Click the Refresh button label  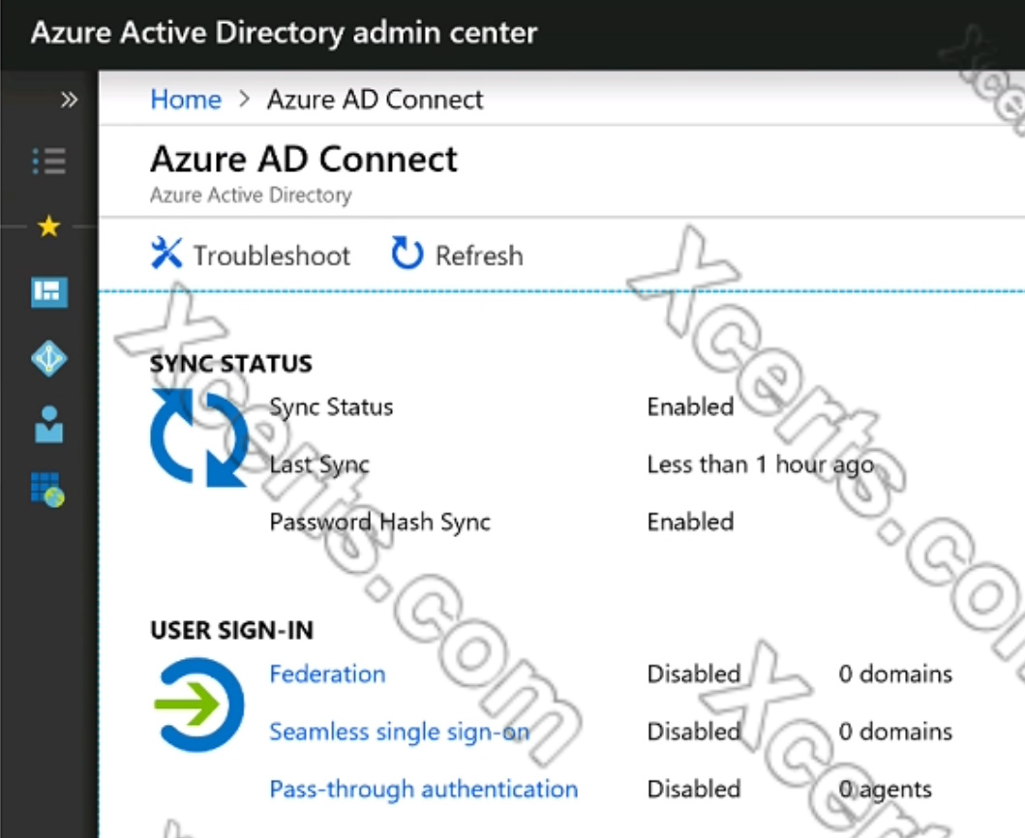(x=479, y=255)
